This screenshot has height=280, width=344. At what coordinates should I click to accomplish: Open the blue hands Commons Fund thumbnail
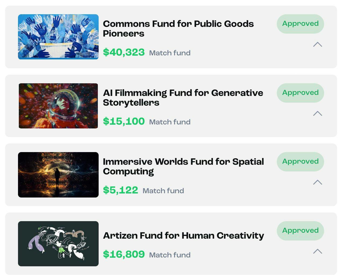coord(58,37)
